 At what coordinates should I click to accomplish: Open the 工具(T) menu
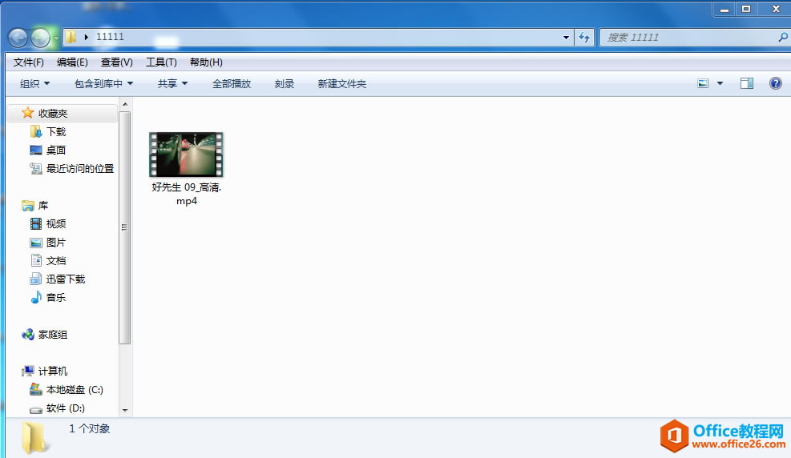click(x=161, y=62)
